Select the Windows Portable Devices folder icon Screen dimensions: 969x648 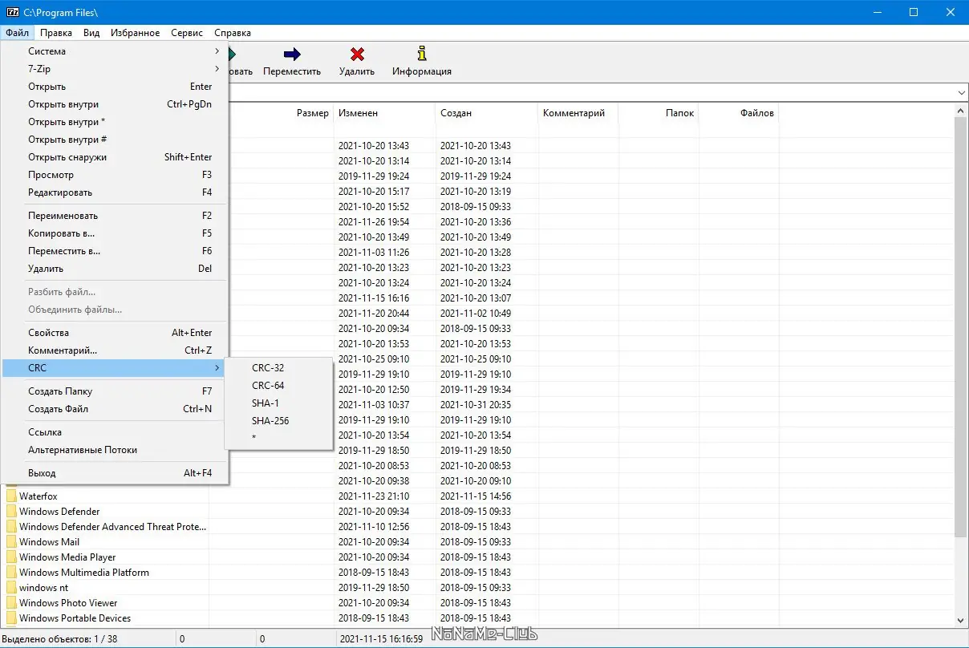click(x=11, y=618)
